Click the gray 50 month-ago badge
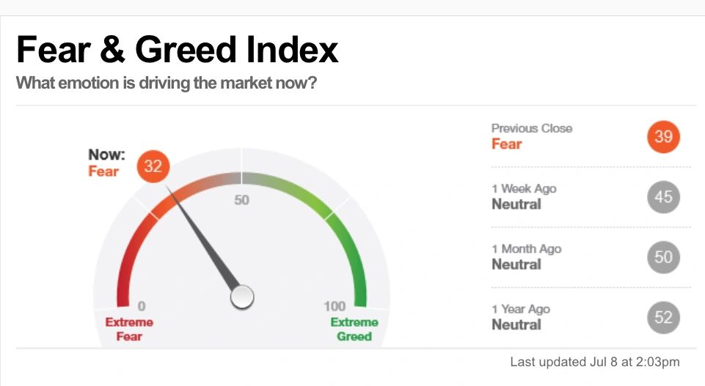This screenshot has height=386, width=705. tap(664, 257)
